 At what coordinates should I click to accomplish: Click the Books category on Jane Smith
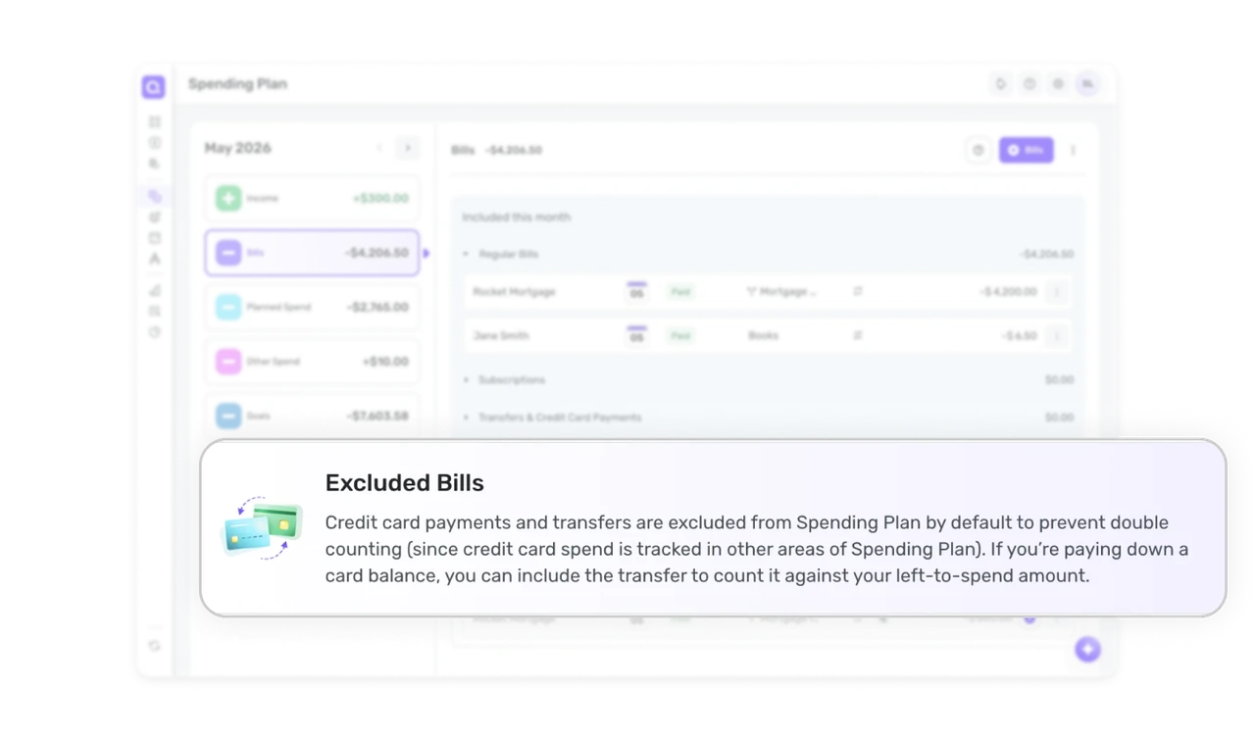click(x=763, y=335)
